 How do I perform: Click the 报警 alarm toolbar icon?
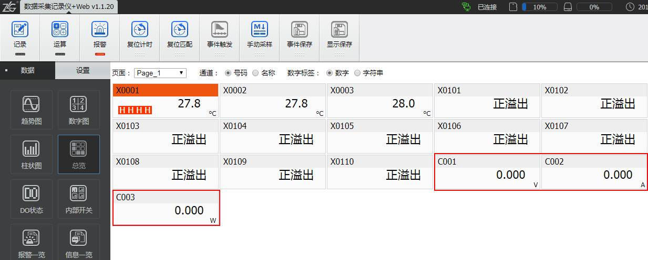[x=99, y=30]
